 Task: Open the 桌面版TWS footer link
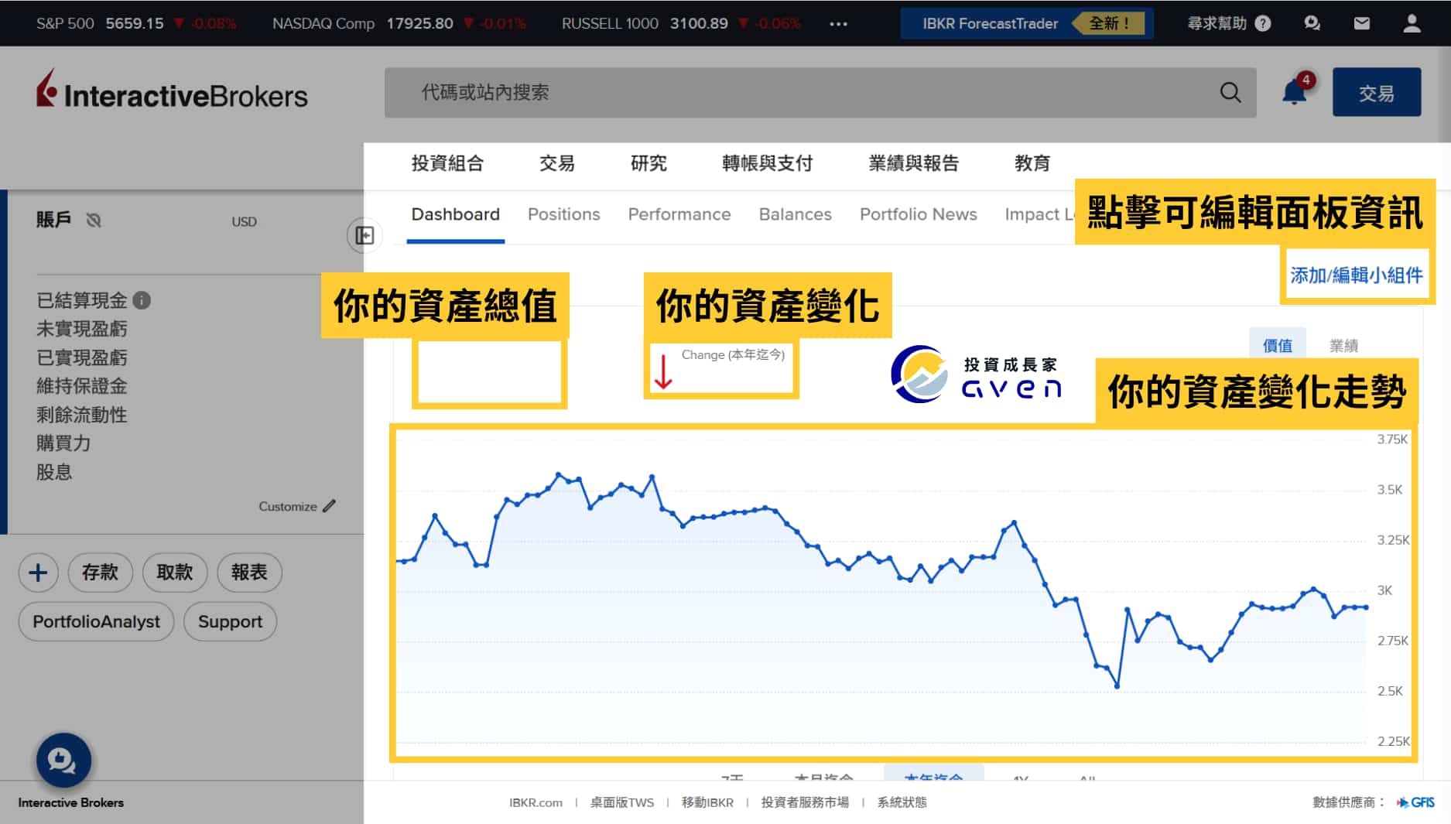[x=622, y=802]
